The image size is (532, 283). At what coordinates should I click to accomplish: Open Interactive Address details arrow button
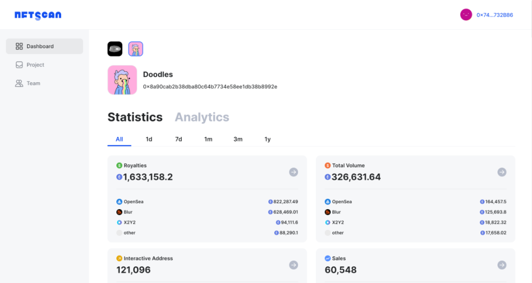tap(294, 265)
